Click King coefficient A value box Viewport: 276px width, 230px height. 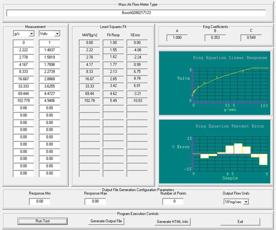click(x=177, y=38)
